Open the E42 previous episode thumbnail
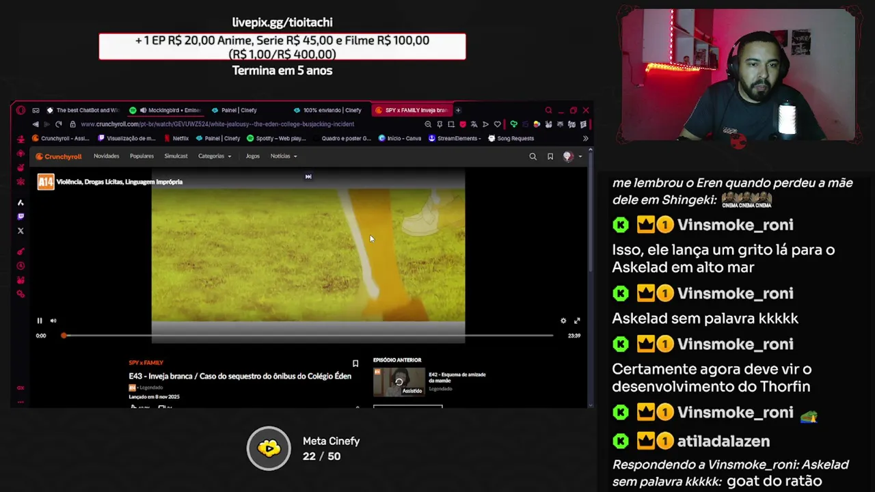 399,381
